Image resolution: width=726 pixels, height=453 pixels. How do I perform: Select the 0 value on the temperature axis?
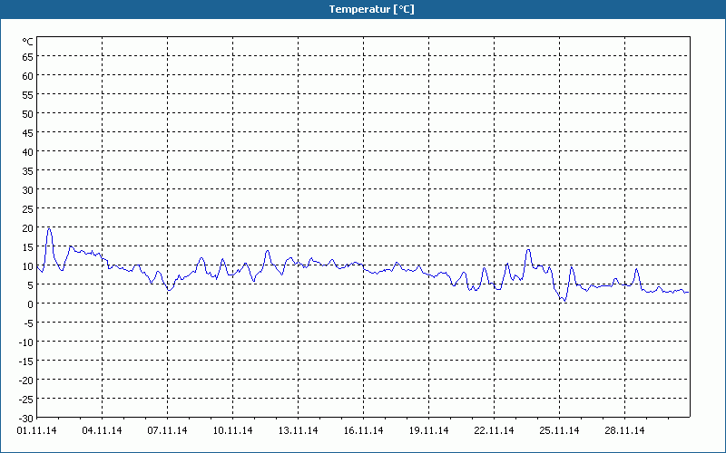tap(31, 304)
